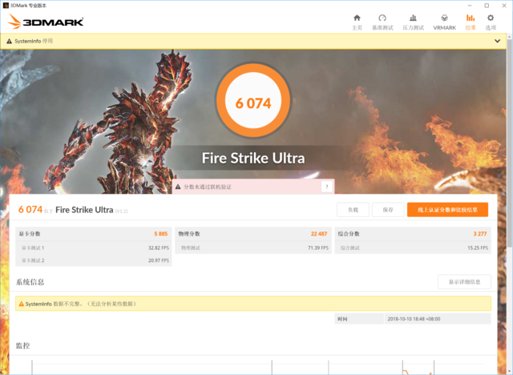Select the Results (结果) bar chart icon

(x=471, y=18)
